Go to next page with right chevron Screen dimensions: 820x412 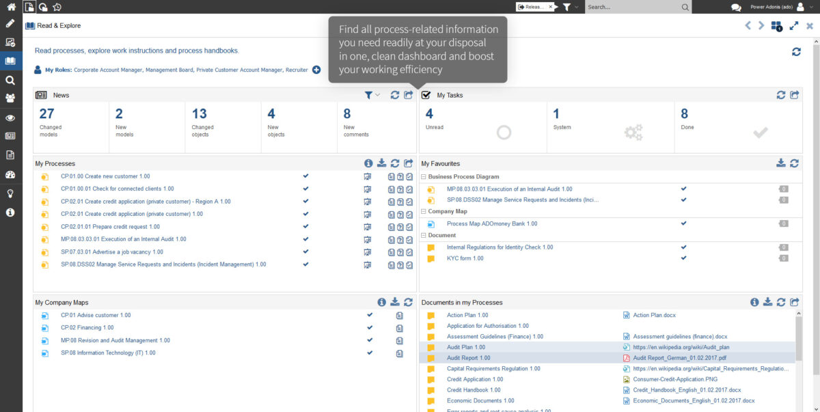pos(761,26)
